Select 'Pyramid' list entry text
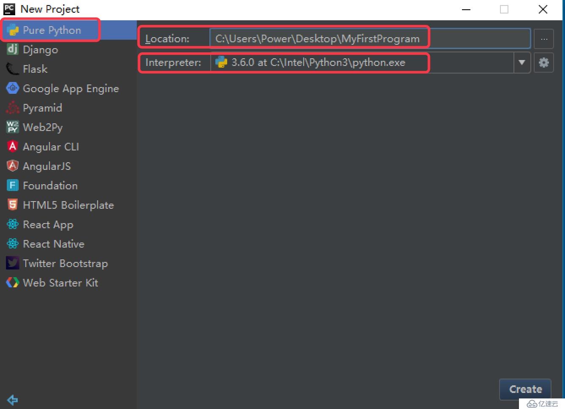The height and width of the screenshot is (409, 565). pos(42,108)
